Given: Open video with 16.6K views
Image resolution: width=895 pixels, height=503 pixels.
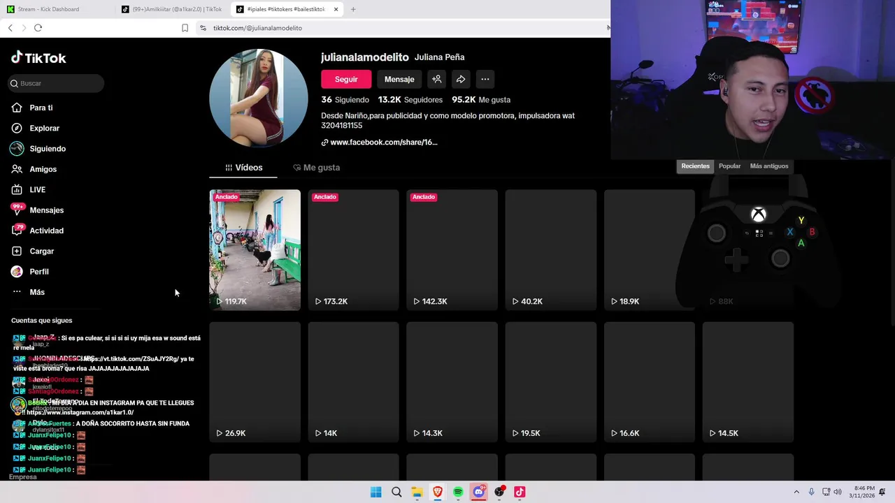Looking at the screenshot, I should point(650,382).
